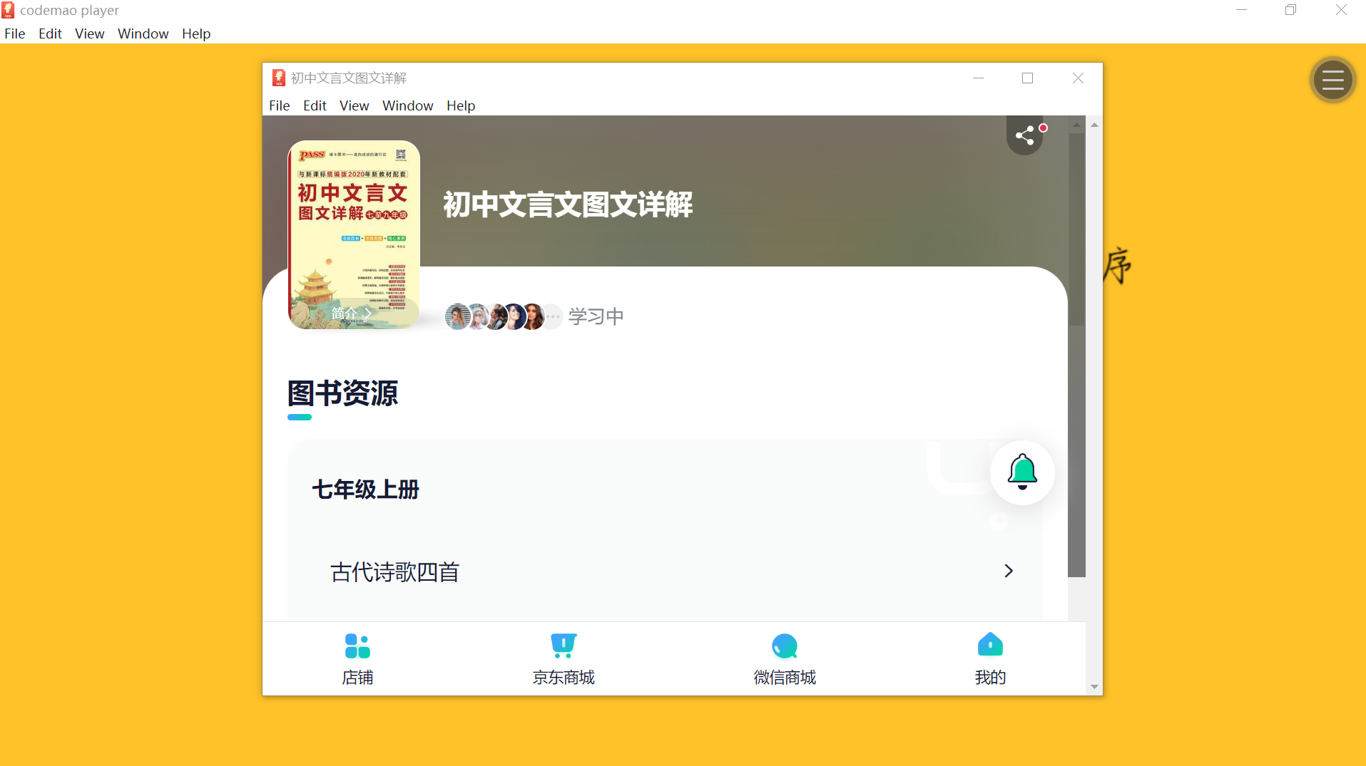The width and height of the screenshot is (1366, 766).
Task: Open the 简介 intro link on cover
Action: pos(352,313)
